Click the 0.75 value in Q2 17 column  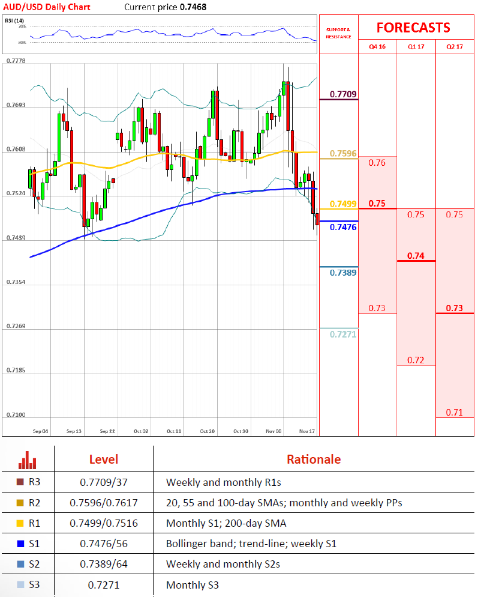point(455,214)
